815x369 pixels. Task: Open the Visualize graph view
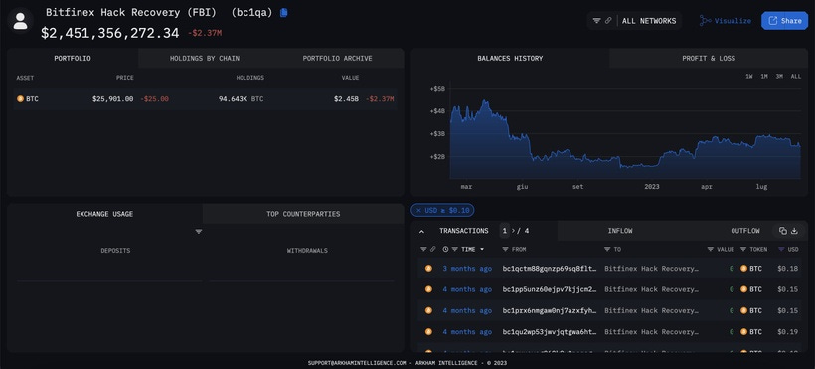[726, 21]
